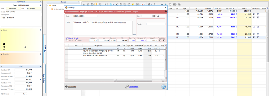Image resolution: width=269 pixels, height=96 pixels.
Task: Click the redo arrow in the toolbar
Action: click(162, 4)
